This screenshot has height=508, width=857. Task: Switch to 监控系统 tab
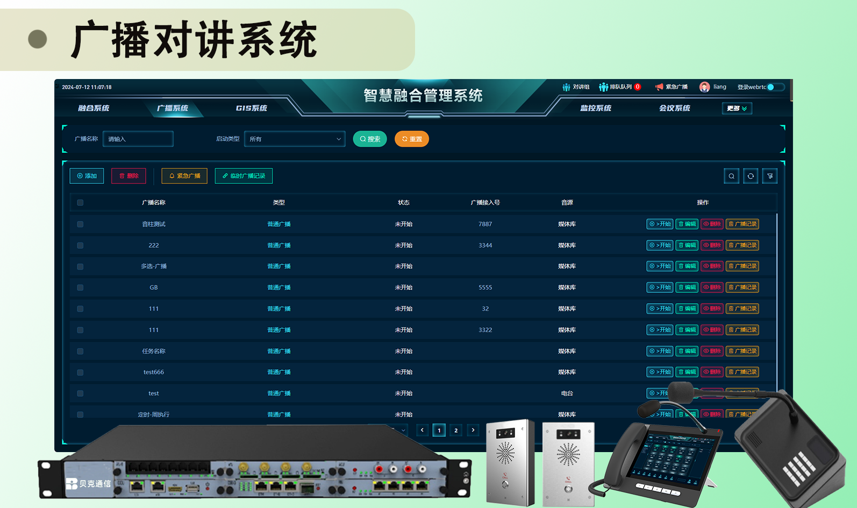596,108
